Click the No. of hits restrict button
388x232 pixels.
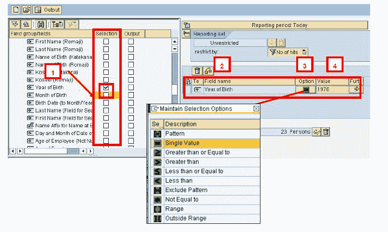pos(288,52)
